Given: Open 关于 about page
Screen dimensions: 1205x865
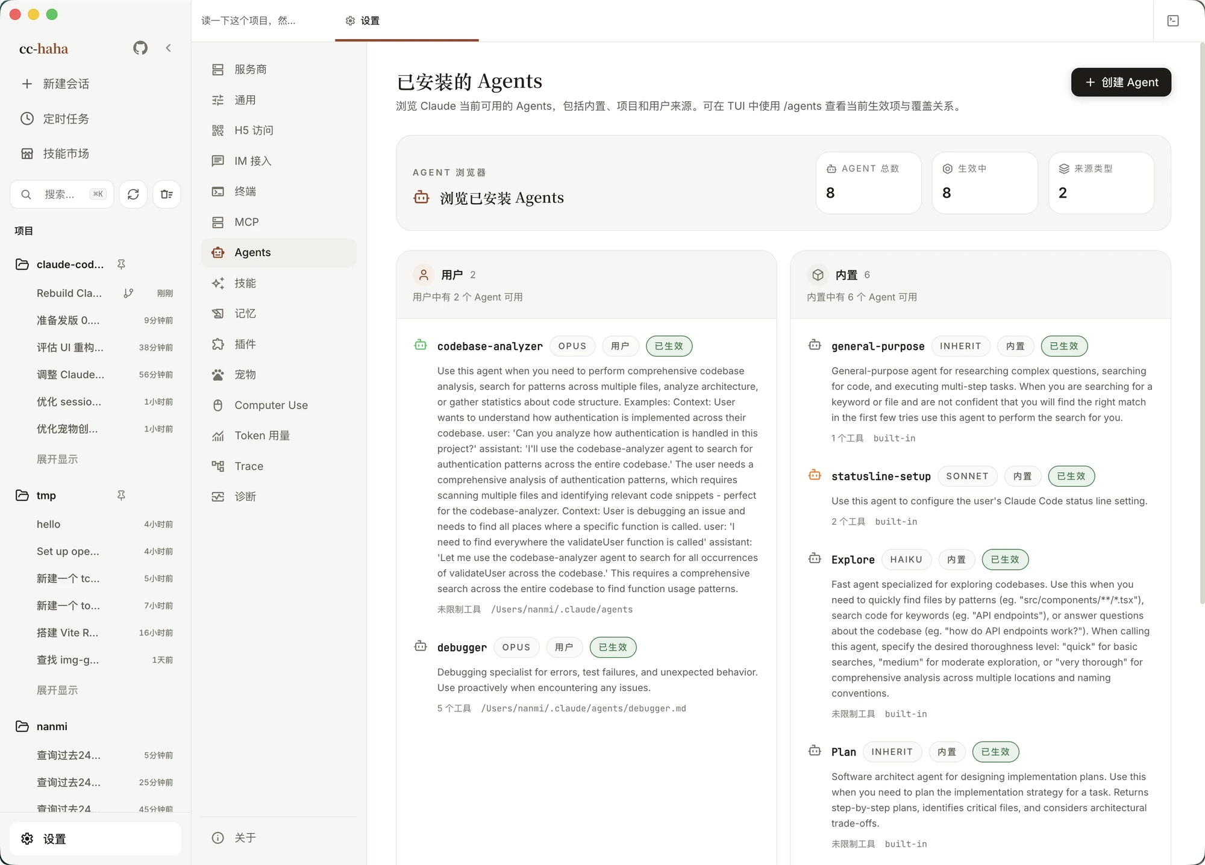Looking at the screenshot, I should click(x=278, y=838).
